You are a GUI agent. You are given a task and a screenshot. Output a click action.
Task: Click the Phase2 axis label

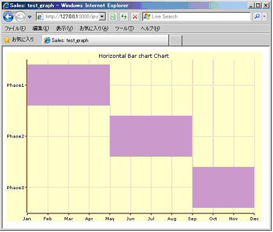[x=16, y=136]
